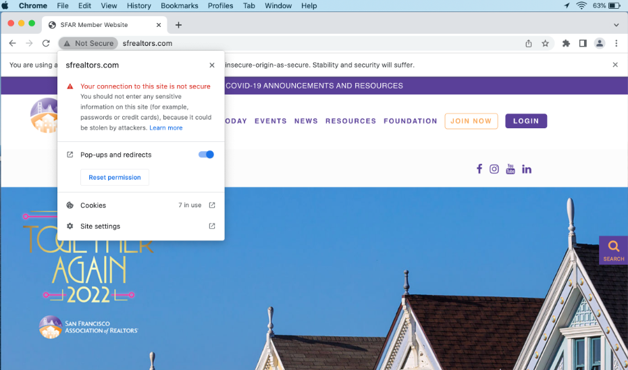Open the Window menu
Viewport: 628px width, 370px height.
click(x=278, y=5)
